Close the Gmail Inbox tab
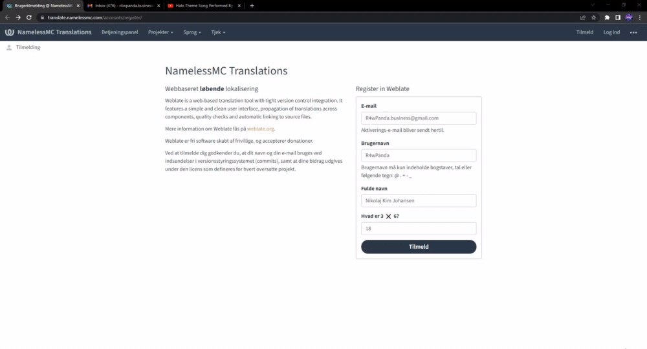 tap(159, 6)
